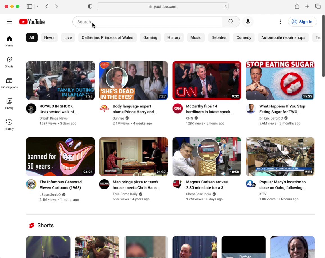Play banned for 50 years thumbnail

pyautogui.click(x=60, y=156)
